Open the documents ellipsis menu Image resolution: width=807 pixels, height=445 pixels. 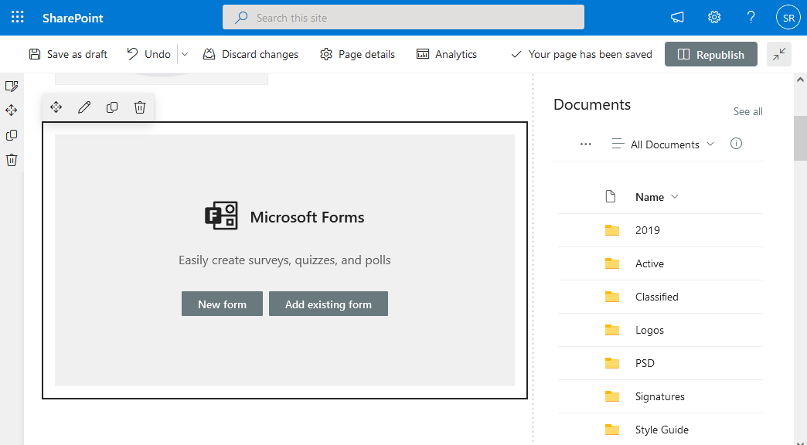(x=585, y=144)
